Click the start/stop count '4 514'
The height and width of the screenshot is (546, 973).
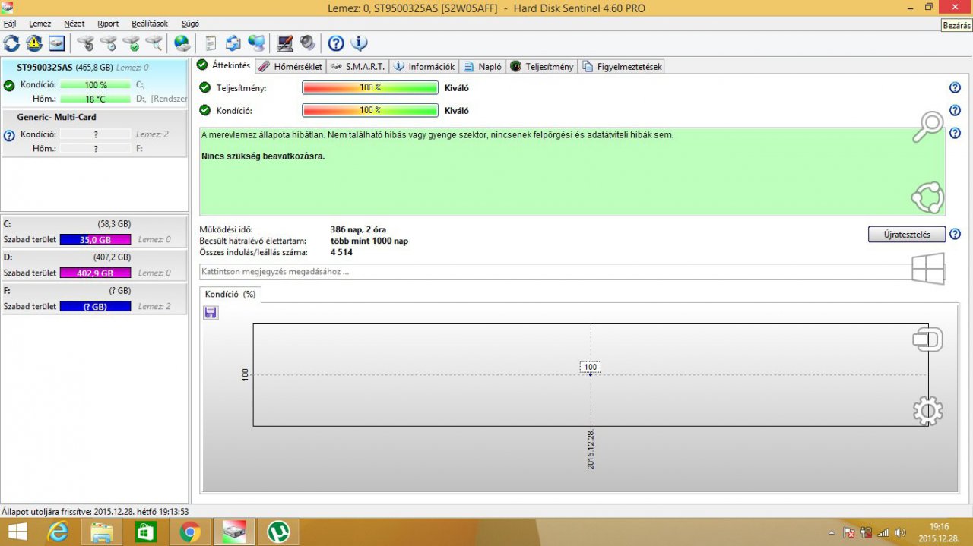341,252
